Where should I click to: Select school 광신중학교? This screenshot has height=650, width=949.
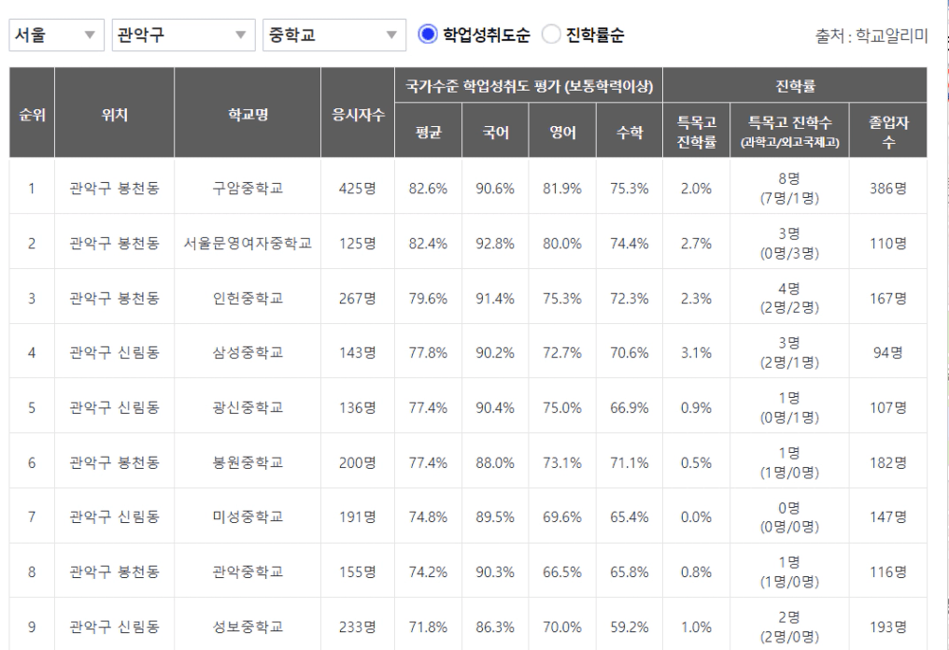click(x=248, y=407)
